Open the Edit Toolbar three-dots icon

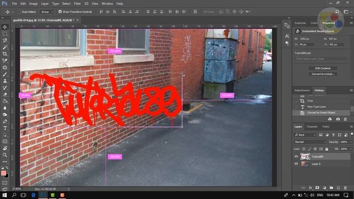click(5, 161)
